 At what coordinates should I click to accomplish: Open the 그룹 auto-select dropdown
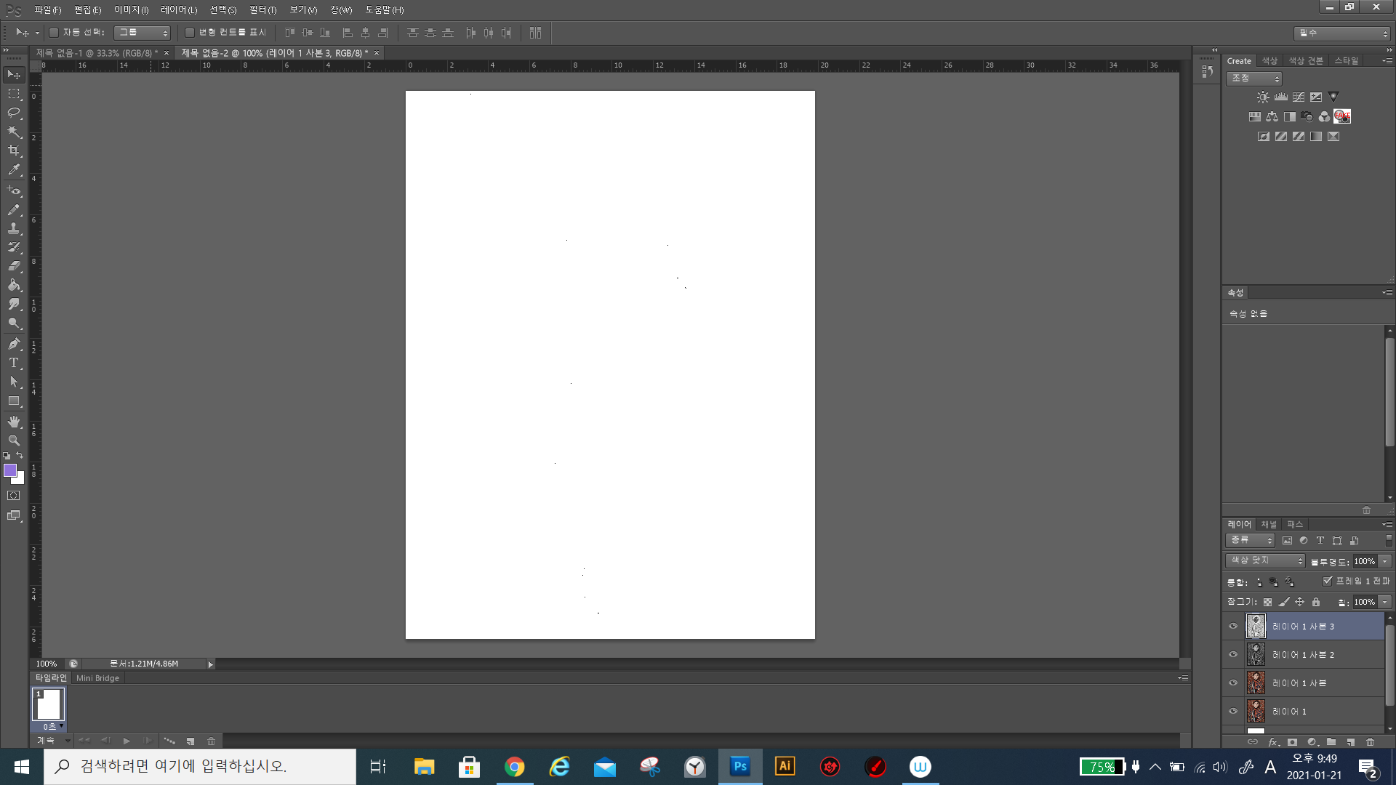142,33
